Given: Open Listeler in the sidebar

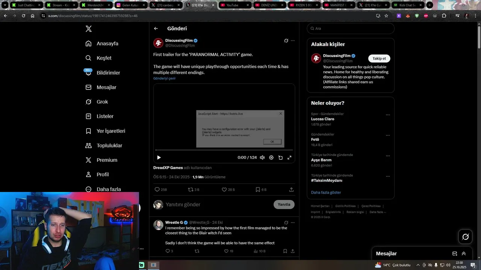Looking at the screenshot, I should tap(100, 116).
